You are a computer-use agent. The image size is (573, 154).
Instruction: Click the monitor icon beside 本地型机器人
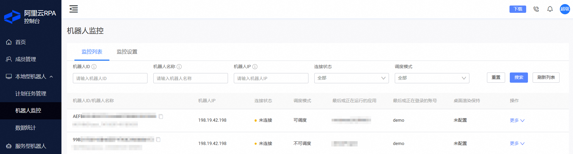coord(9,77)
